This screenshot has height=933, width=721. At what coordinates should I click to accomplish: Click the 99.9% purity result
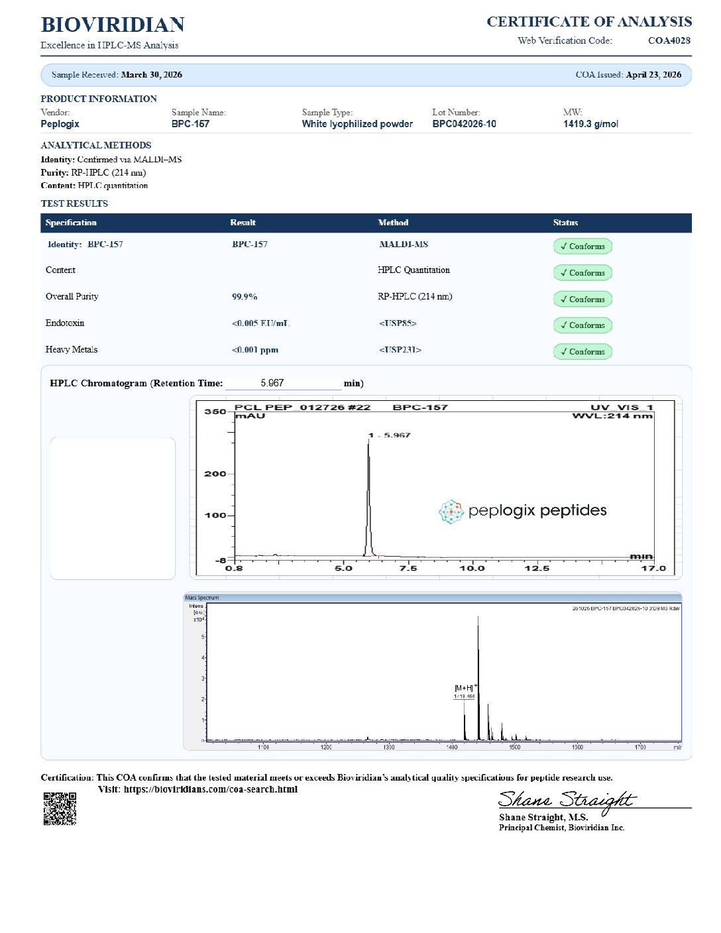(245, 297)
